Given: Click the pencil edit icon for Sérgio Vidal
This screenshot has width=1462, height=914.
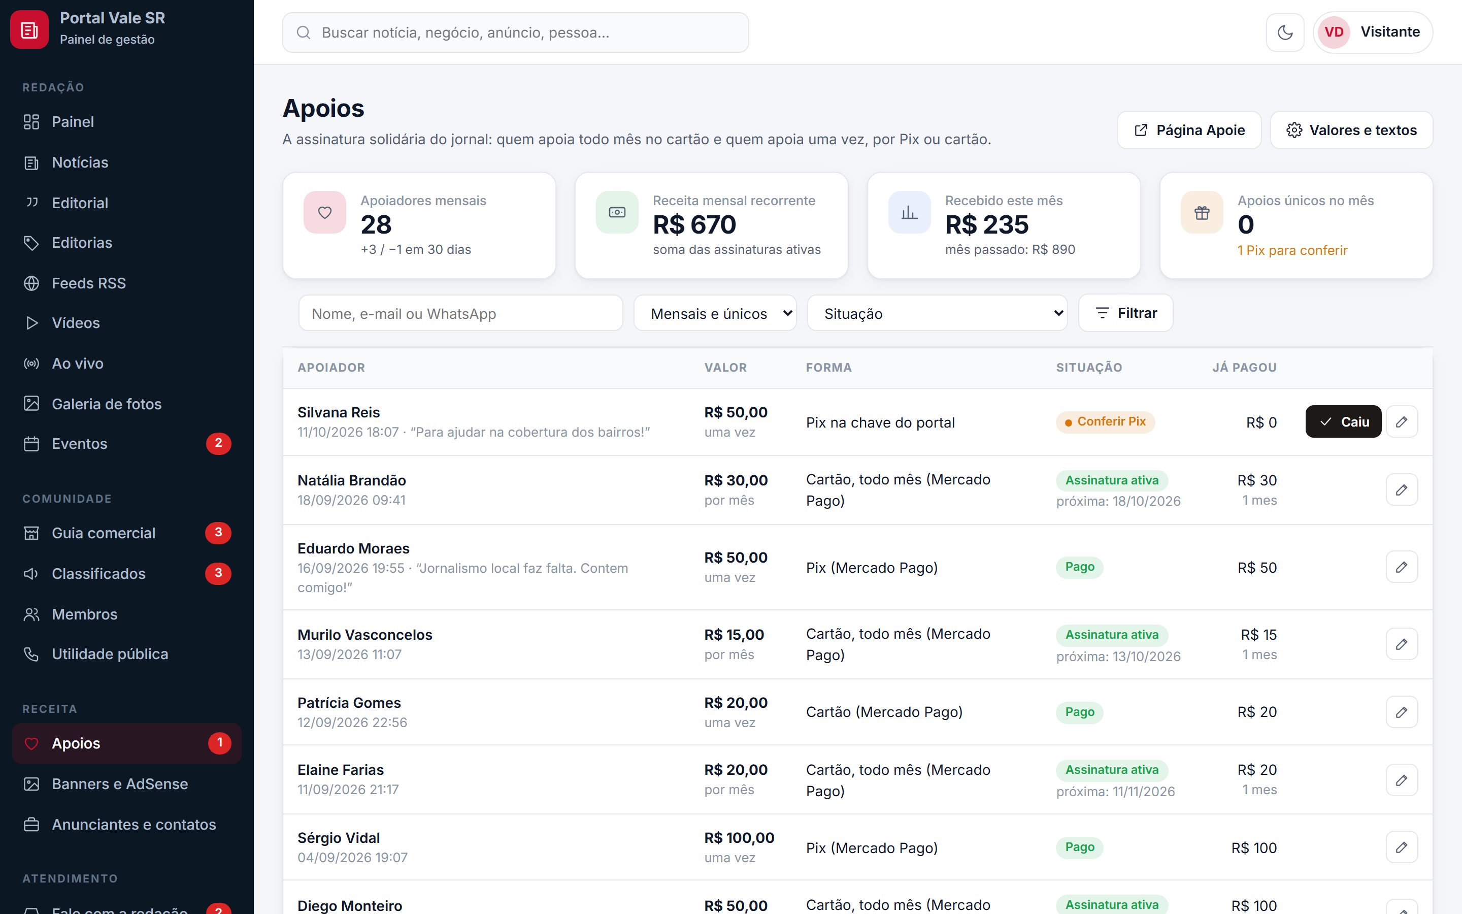Looking at the screenshot, I should tap(1402, 847).
